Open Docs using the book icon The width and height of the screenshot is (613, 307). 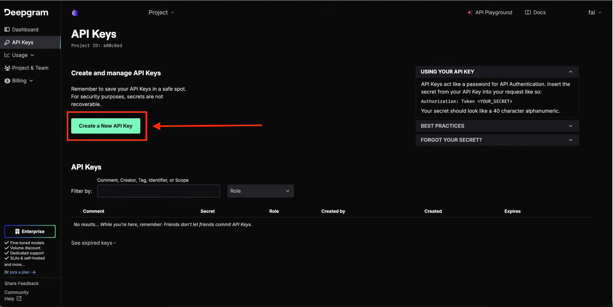[528, 12]
